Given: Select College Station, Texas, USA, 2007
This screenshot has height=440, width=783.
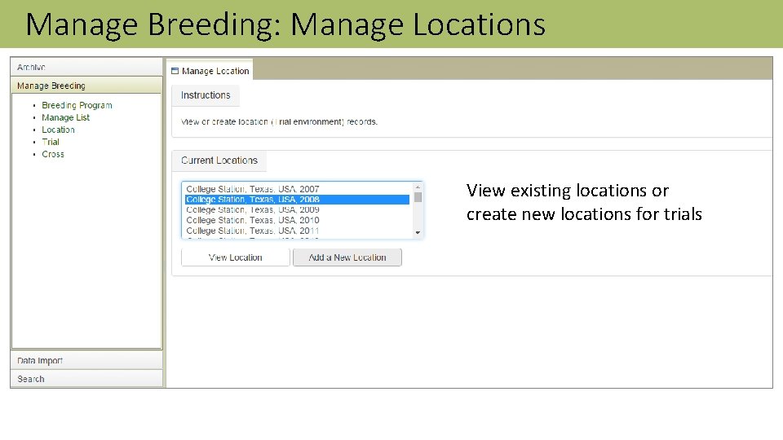Looking at the screenshot, I should pyautogui.click(x=297, y=189).
